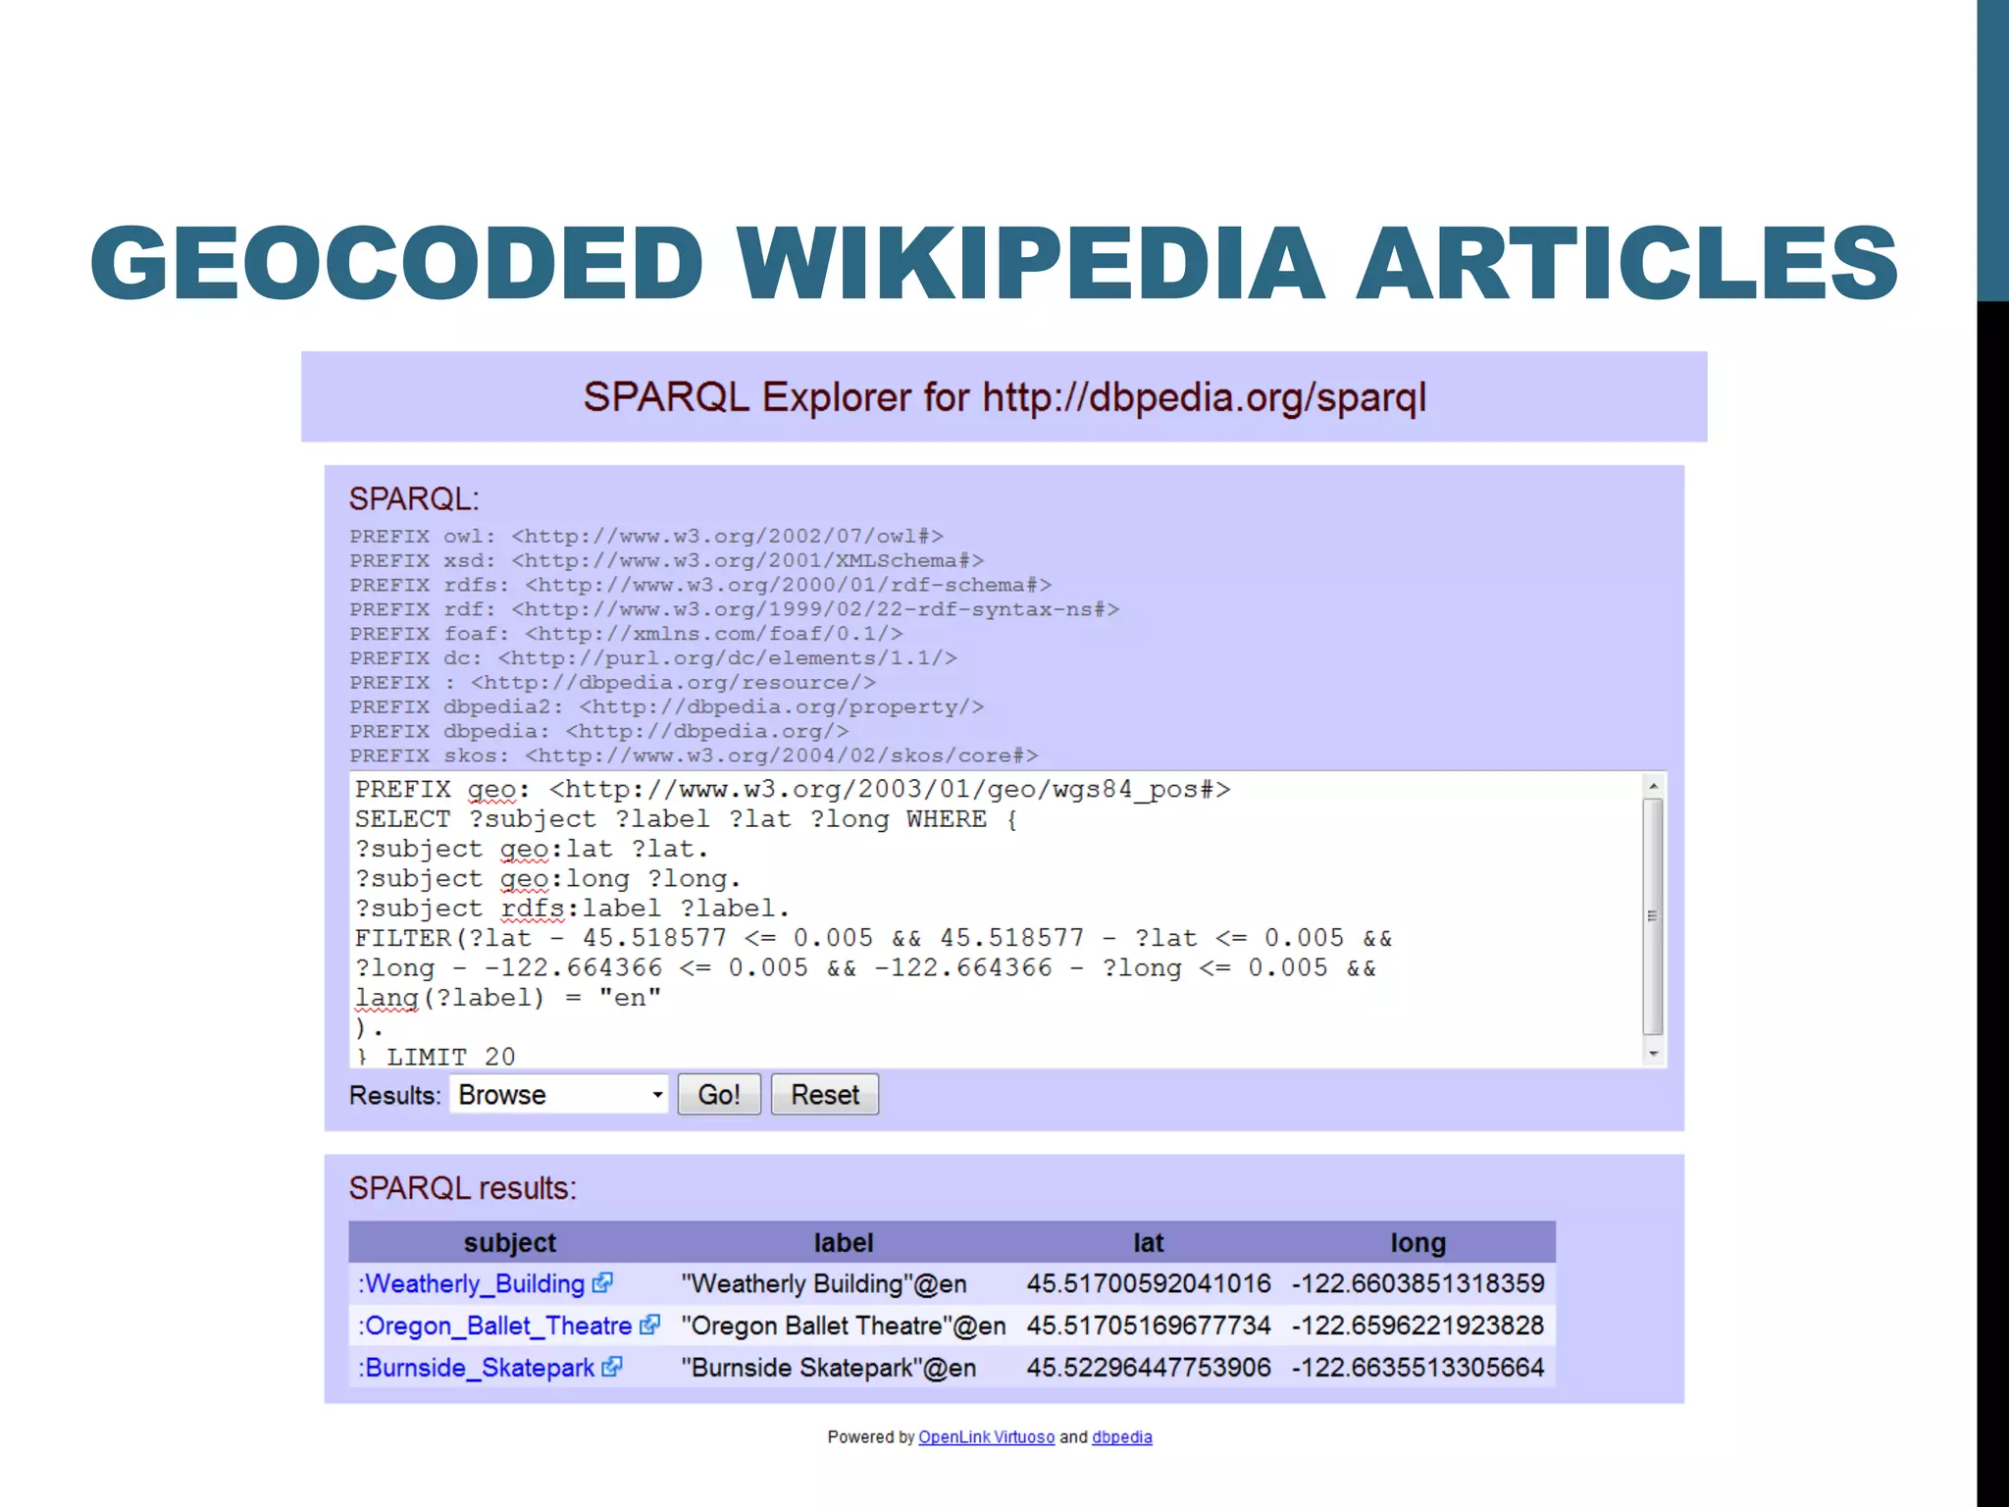Follow the dbpedia footer link
The height and width of the screenshot is (1507, 2009).
1121,1437
